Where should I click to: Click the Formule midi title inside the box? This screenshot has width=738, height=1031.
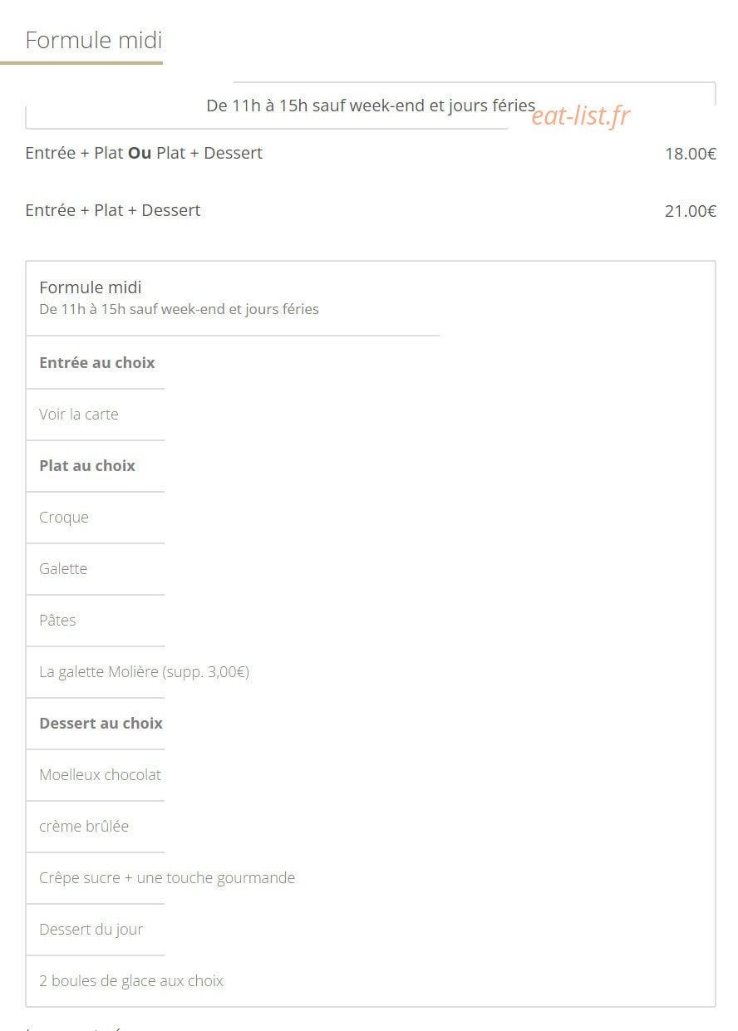[x=91, y=287]
